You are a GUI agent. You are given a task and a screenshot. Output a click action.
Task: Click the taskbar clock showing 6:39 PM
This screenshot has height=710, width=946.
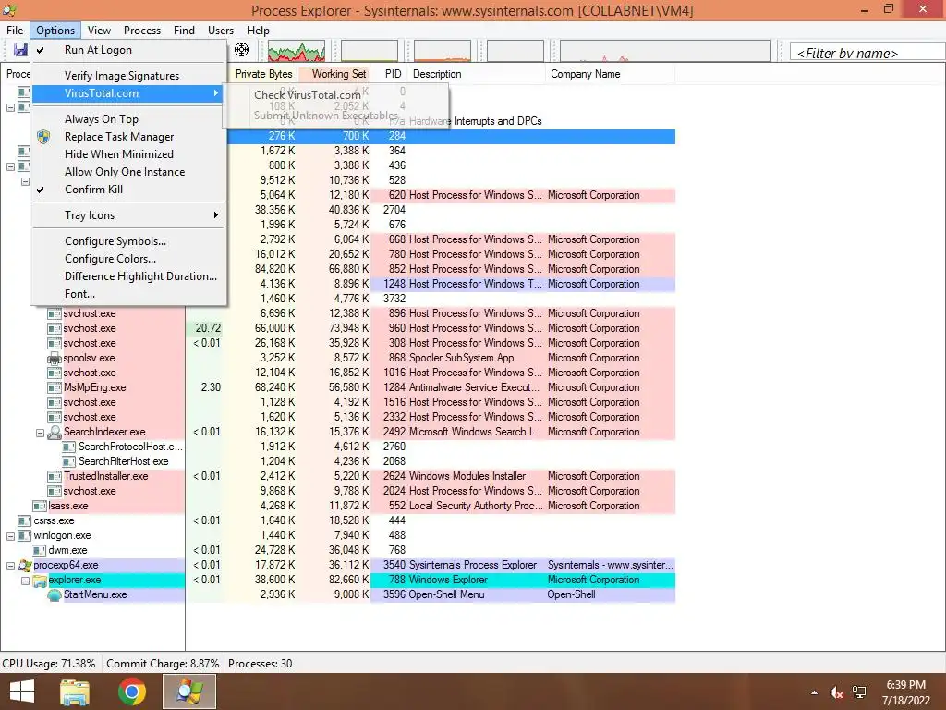[x=905, y=692]
